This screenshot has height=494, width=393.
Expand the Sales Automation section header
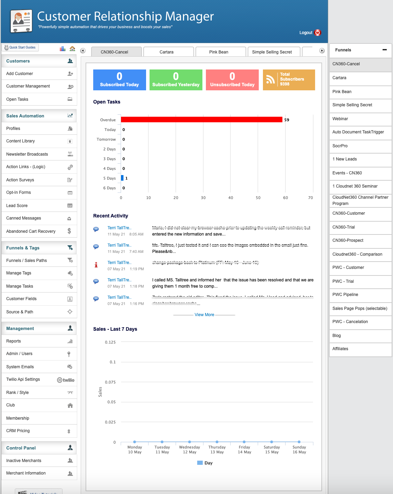(x=39, y=116)
